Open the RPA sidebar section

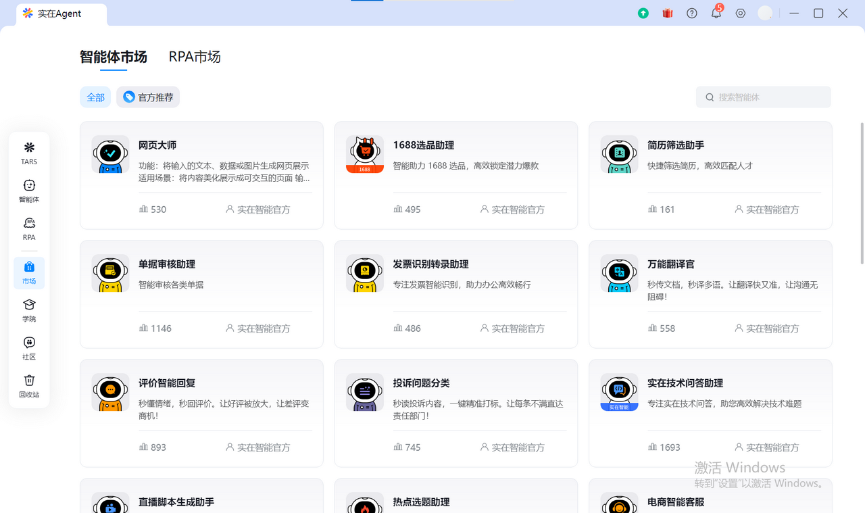pyautogui.click(x=29, y=229)
